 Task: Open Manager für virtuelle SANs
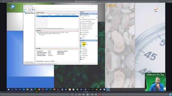click(x=88, y=25)
